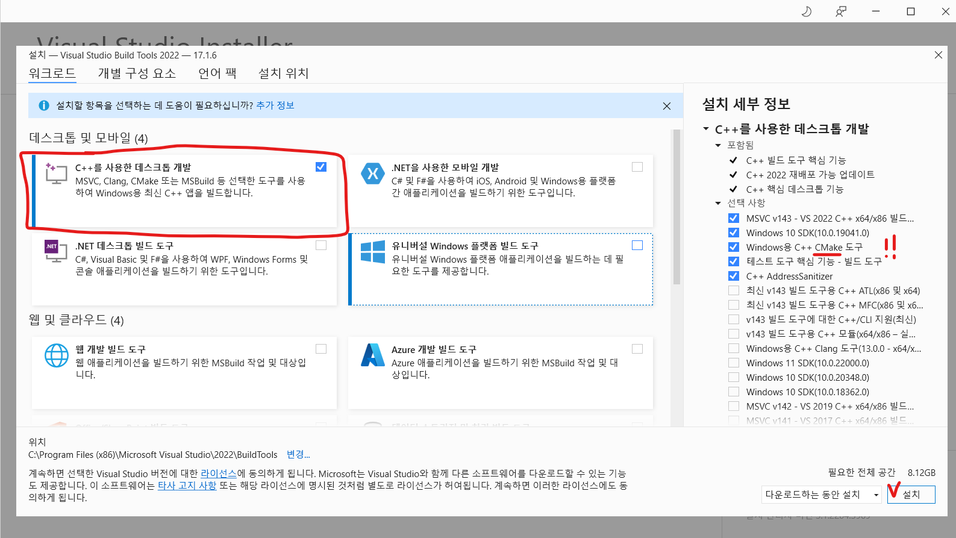This screenshot has width=956, height=538.
Task: Dismiss the help info banner
Action: (667, 106)
